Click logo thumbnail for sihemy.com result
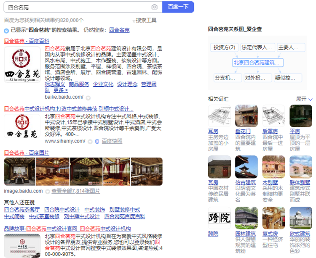 coord(22,126)
